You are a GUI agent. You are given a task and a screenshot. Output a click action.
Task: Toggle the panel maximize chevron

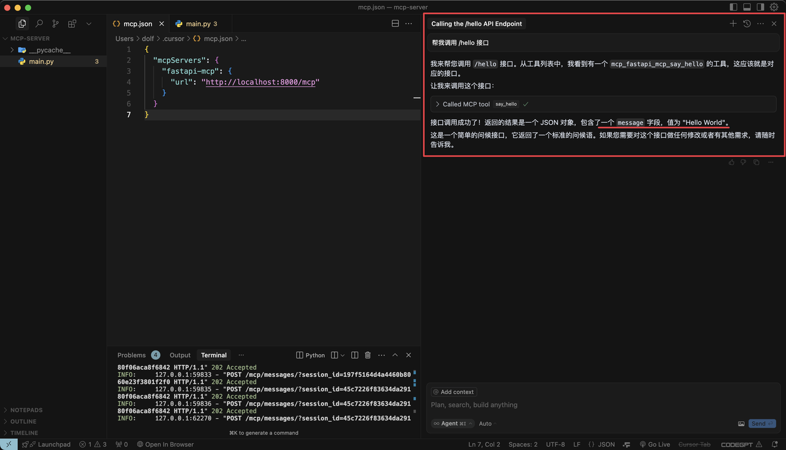(x=395, y=355)
